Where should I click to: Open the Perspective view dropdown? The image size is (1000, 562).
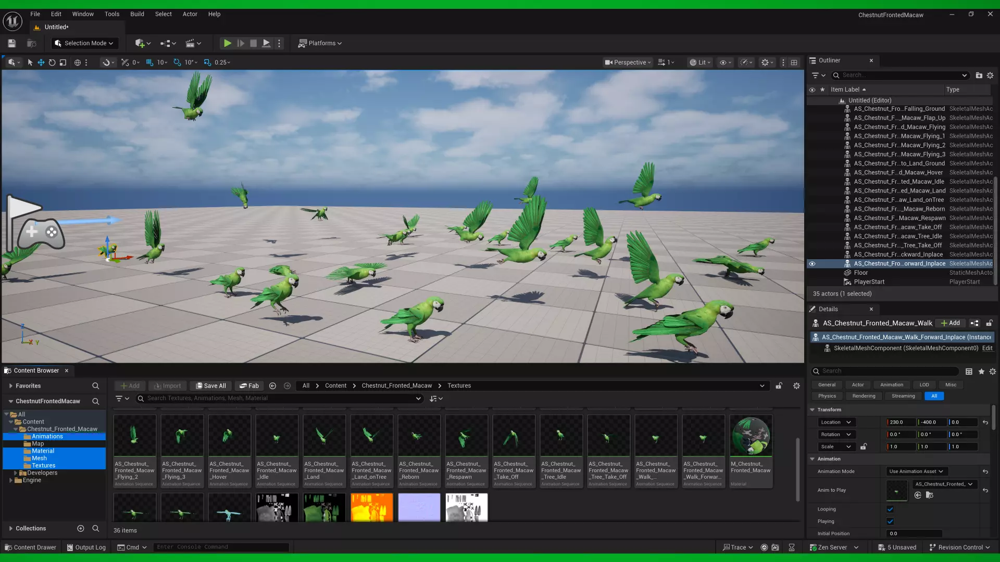(628, 62)
